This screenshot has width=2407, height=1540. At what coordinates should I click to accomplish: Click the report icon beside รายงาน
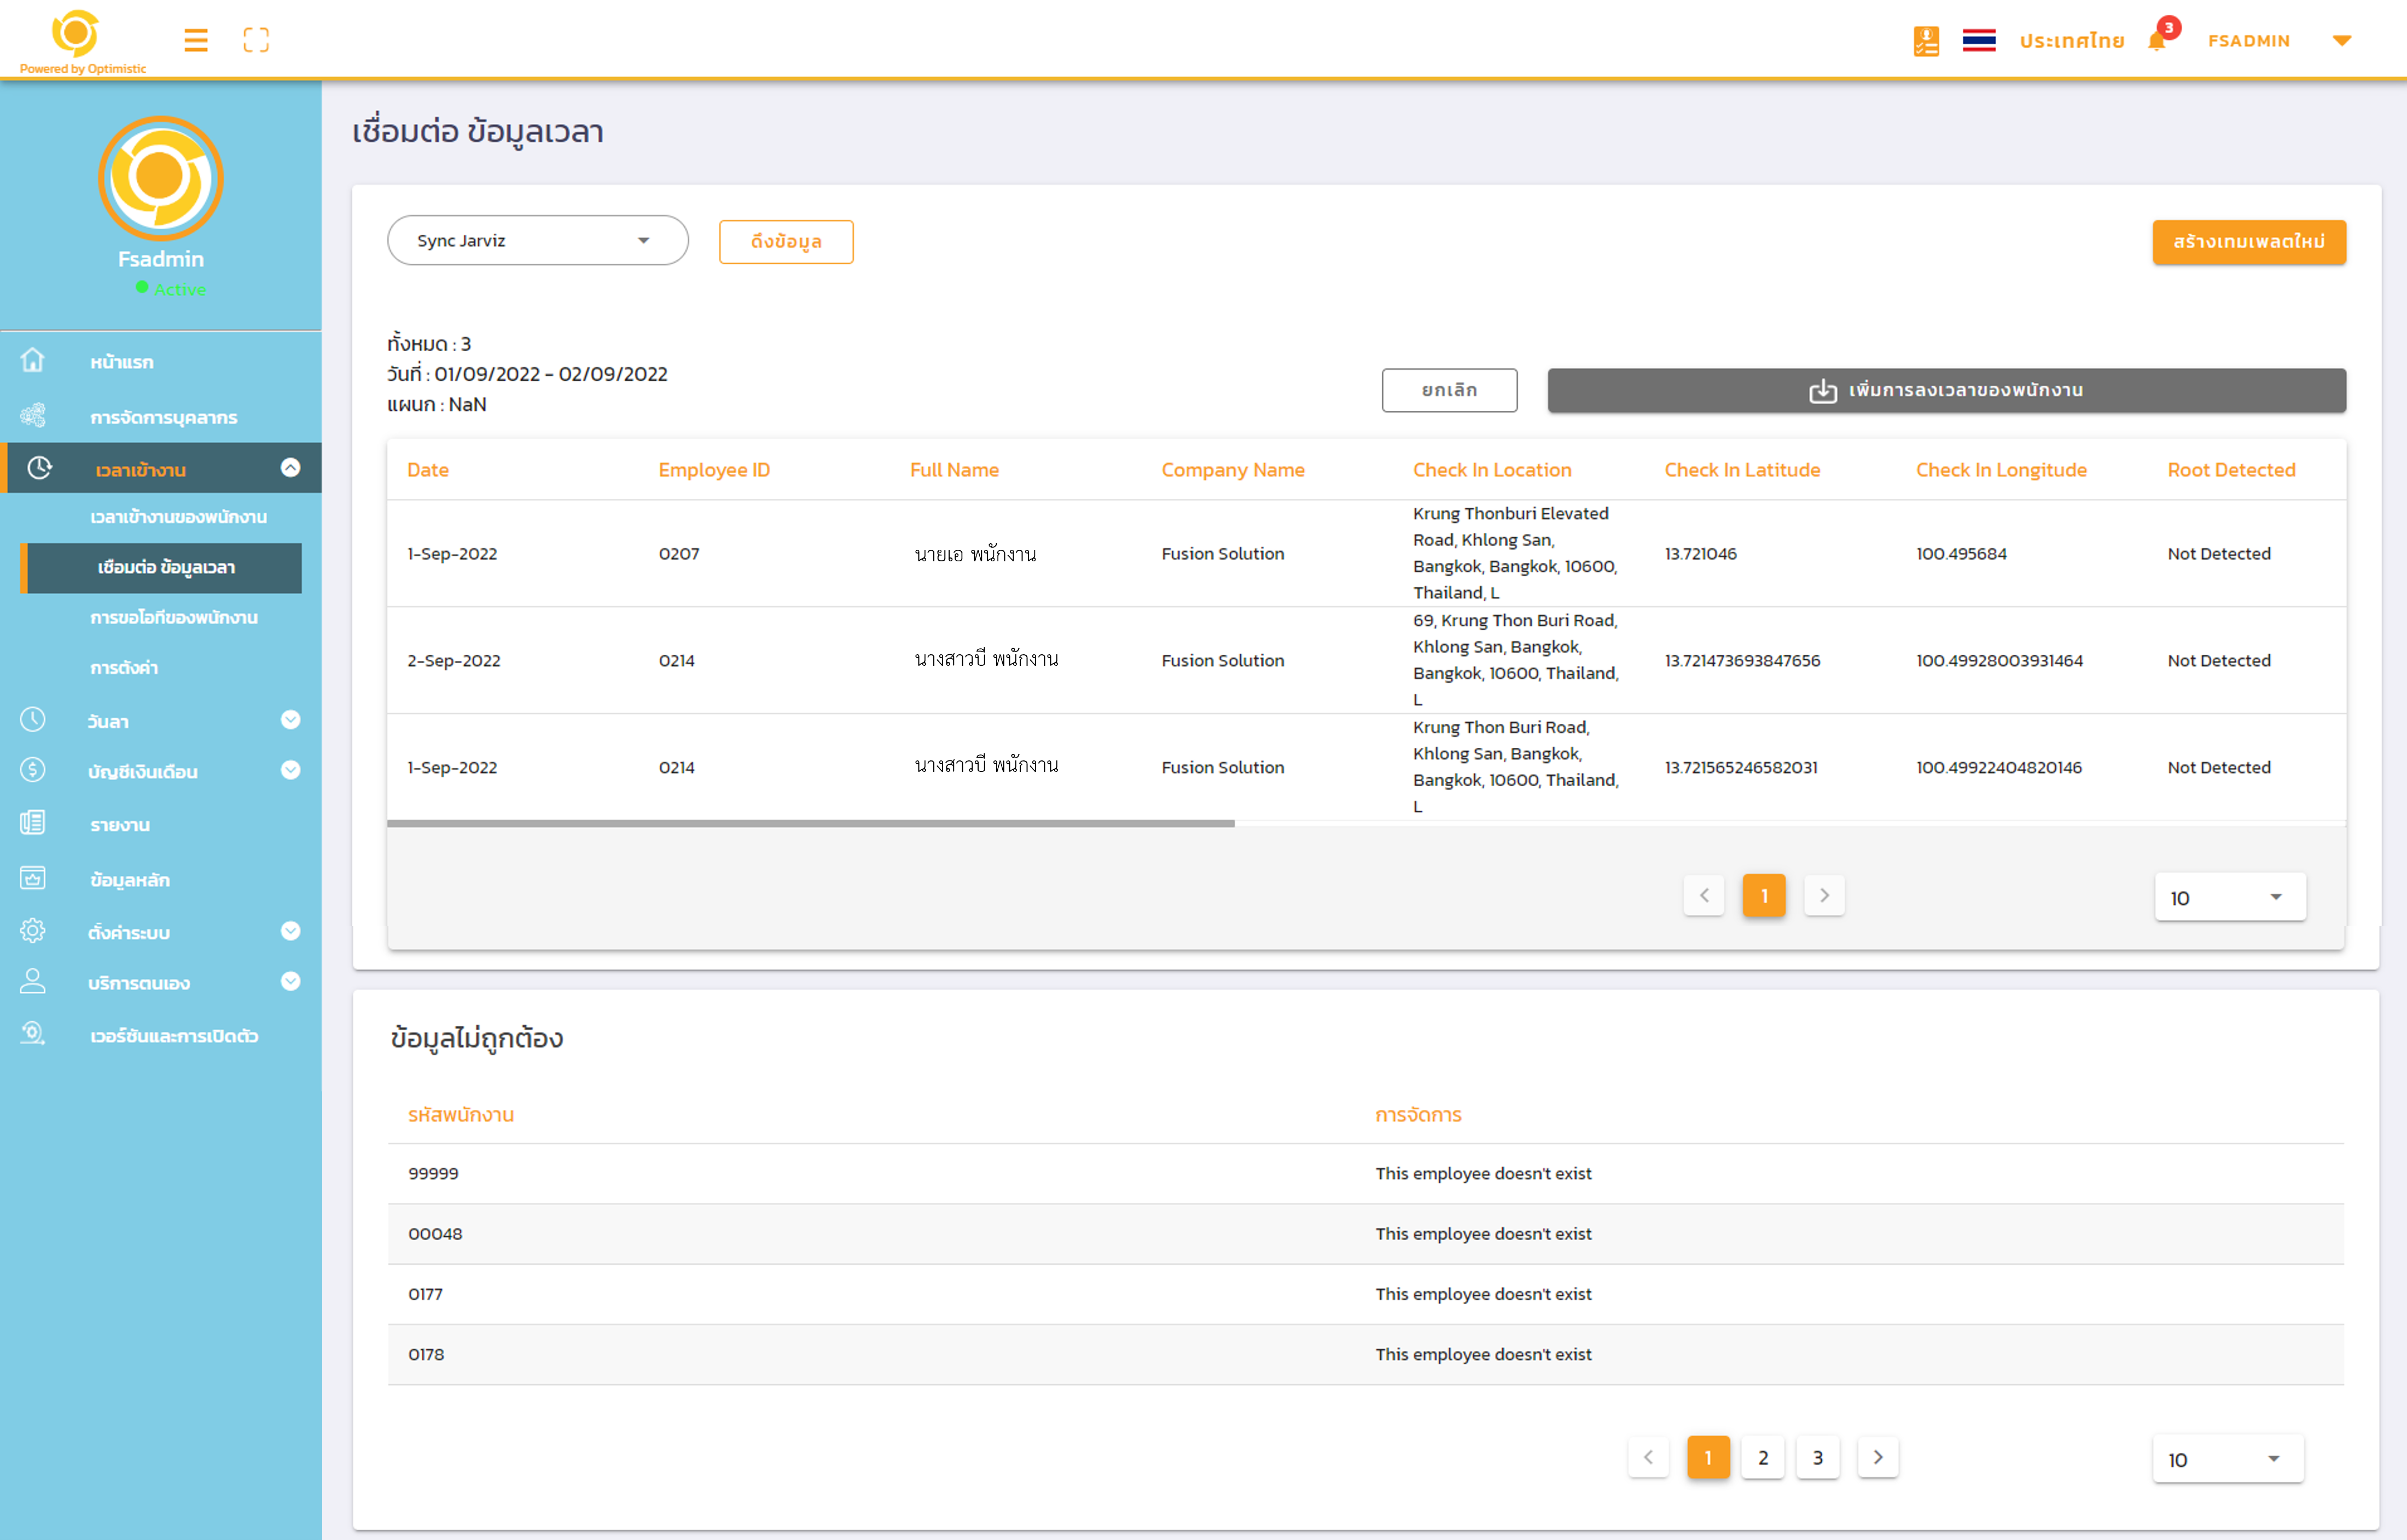click(x=33, y=823)
